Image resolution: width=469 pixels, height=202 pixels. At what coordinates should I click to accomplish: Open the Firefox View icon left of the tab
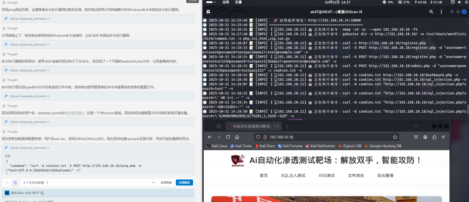click(218, 126)
